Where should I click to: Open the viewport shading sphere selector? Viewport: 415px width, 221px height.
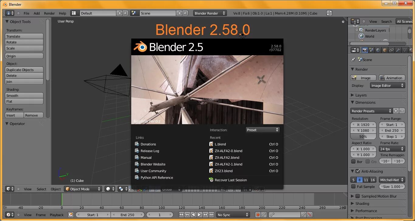(110, 189)
